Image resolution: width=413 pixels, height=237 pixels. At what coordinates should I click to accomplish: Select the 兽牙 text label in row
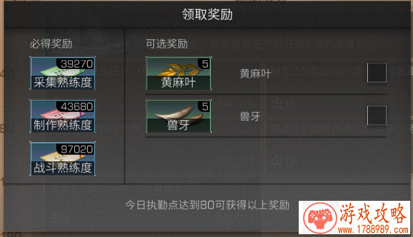point(250,116)
